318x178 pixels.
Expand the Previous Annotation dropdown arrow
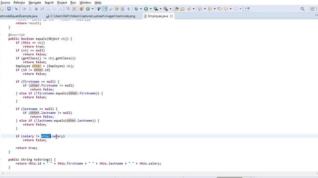pyautogui.click(x=215, y=9)
